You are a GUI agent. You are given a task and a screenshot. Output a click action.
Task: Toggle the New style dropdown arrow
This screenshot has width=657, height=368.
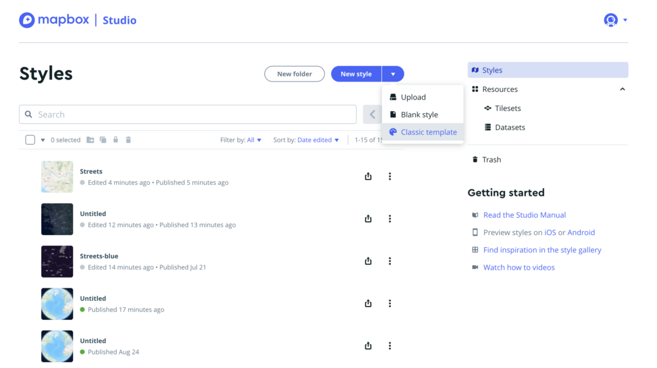[x=393, y=74]
